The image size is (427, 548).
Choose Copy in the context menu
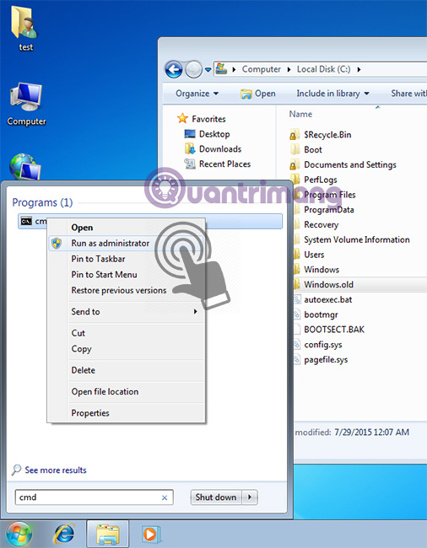pos(126,349)
